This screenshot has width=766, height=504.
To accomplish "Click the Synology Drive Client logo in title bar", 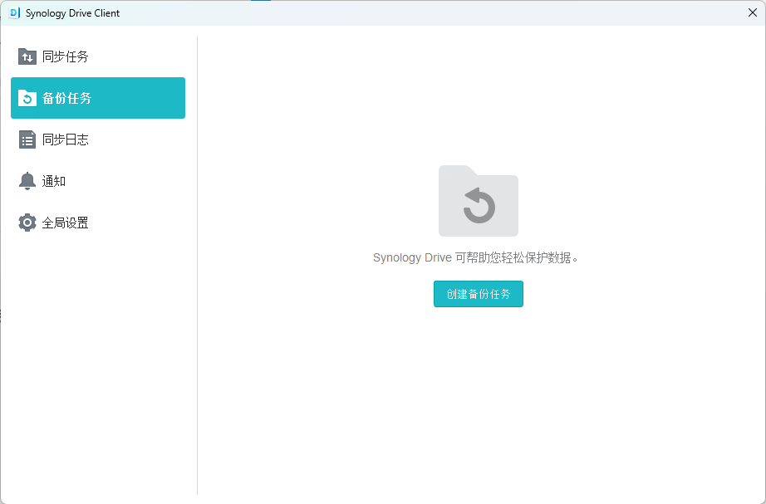I will click(x=15, y=13).
